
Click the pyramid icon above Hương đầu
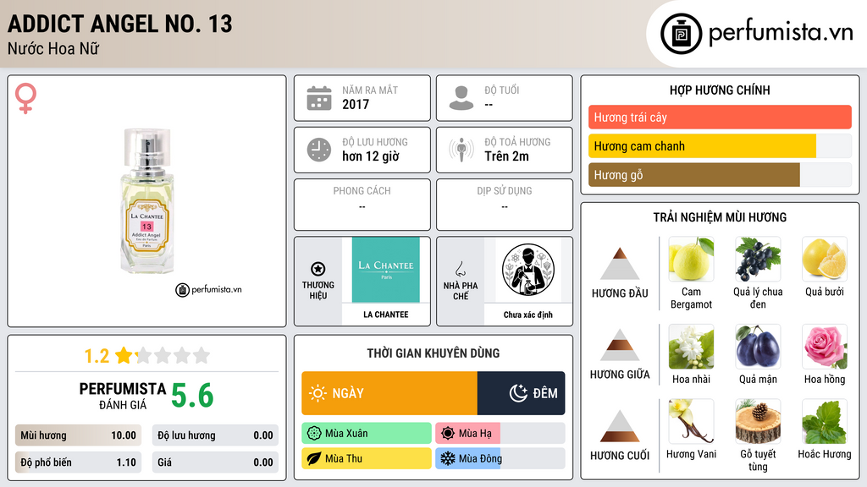(620, 264)
